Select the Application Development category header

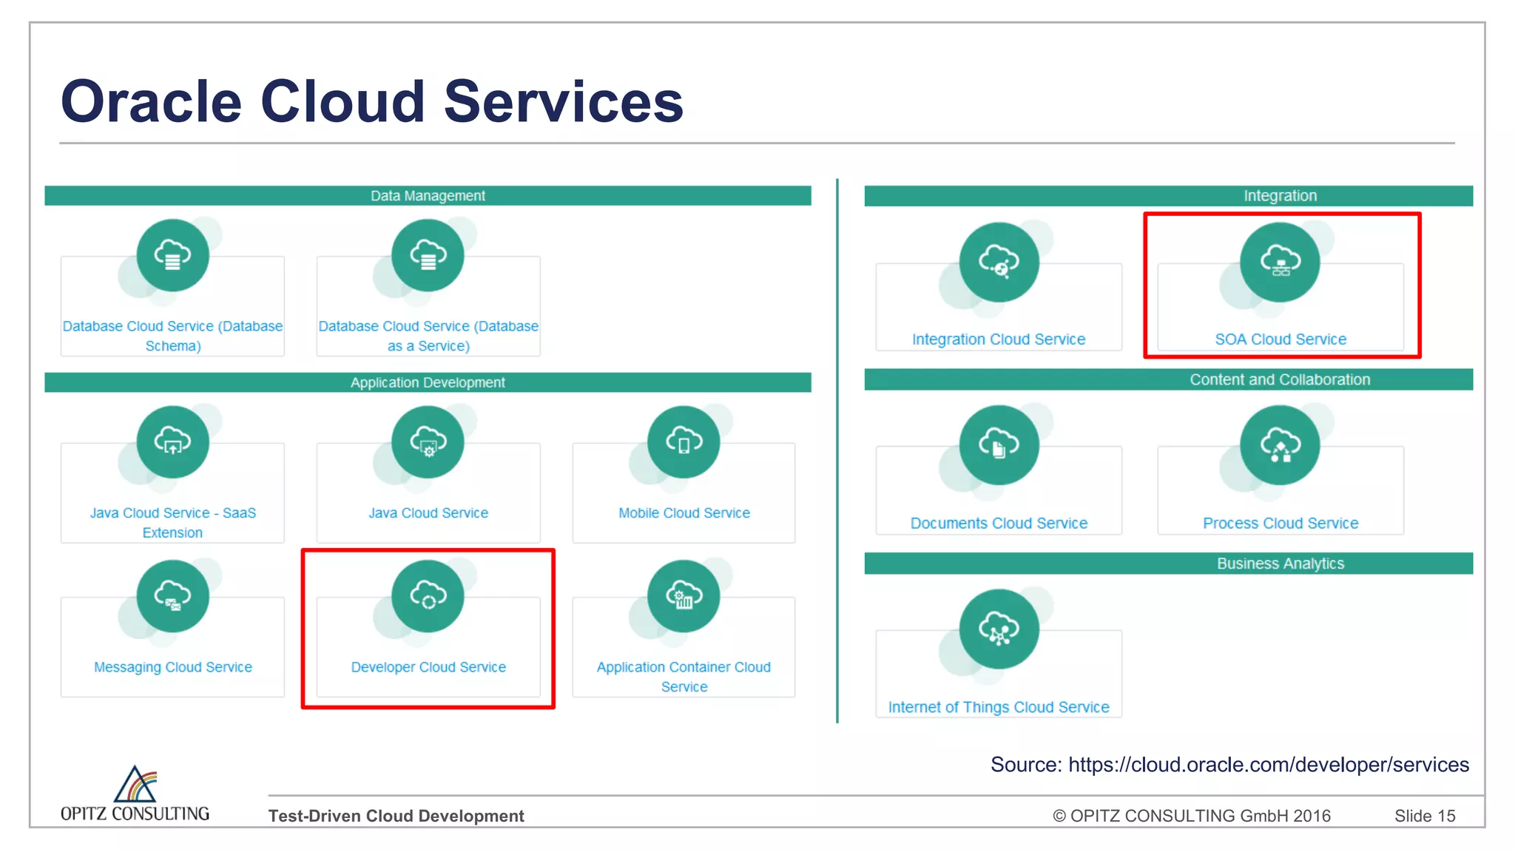click(428, 382)
